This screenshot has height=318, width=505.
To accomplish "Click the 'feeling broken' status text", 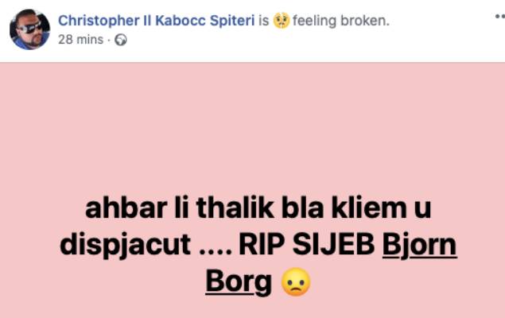I will [341, 21].
